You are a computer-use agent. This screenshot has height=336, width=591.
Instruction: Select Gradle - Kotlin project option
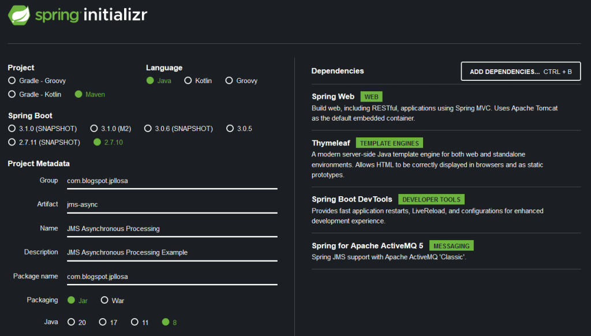pos(12,94)
